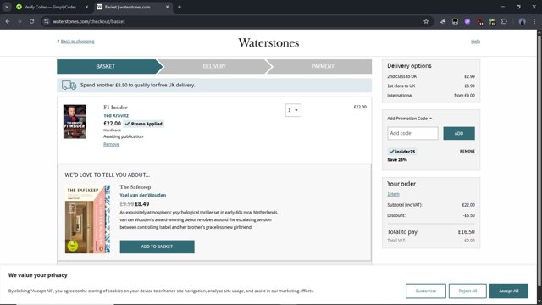
Task: Open site information icon in address bar
Action: click(x=47, y=21)
